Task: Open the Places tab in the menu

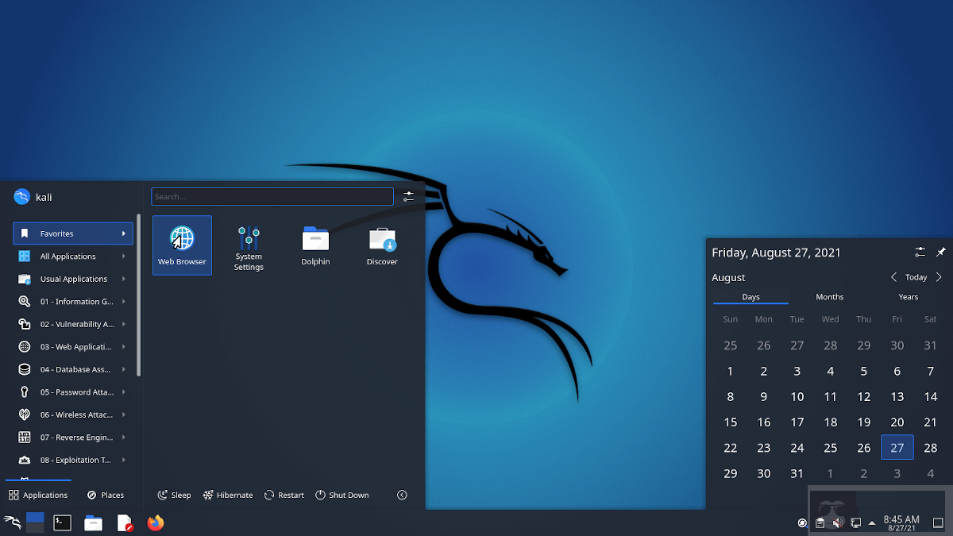Action: click(x=106, y=495)
